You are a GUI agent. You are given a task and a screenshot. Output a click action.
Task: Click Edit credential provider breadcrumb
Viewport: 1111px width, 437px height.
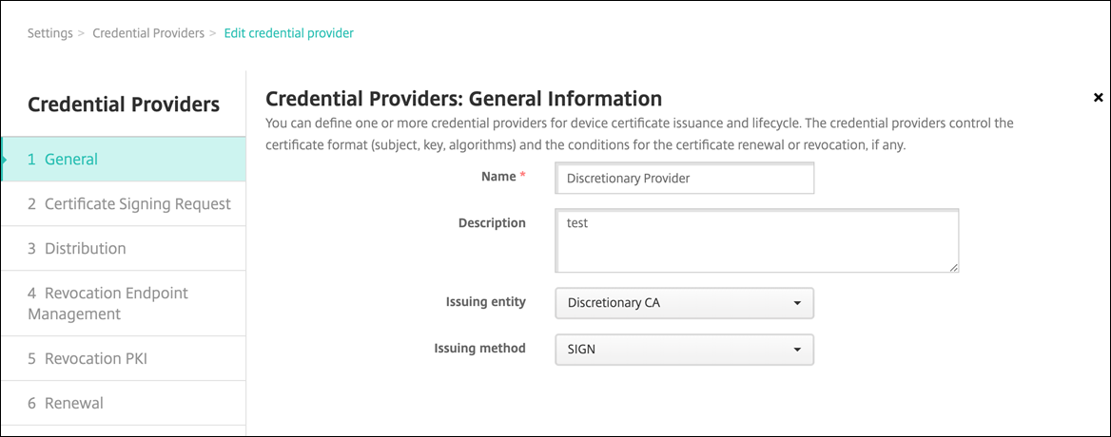[x=288, y=33]
